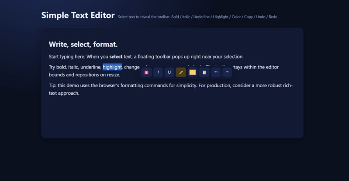Image resolution: width=349 pixels, height=181 pixels.
Task: Toggle the highlighter marker tool
Action: tap(181, 72)
